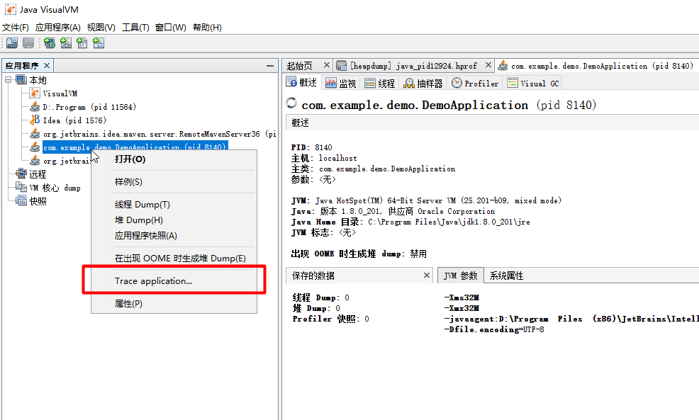Open the 帮助(H) menu
The width and height of the screenshot is (699, 420).
pos(207,27)
